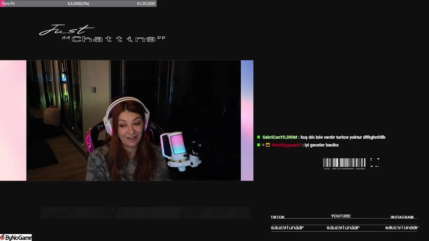Click the "Just" script title text
This screenshot has width=429, height=241.
(66, 30)
